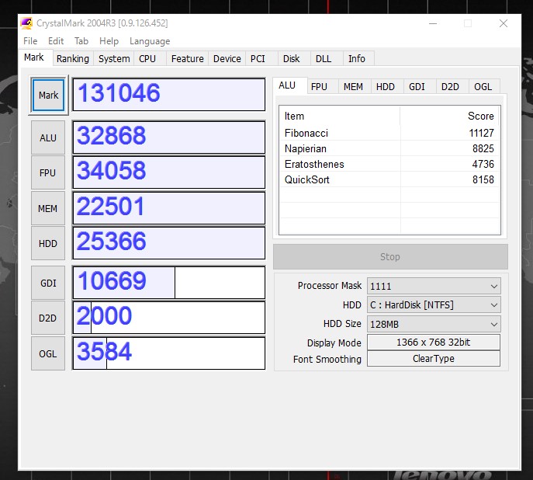This screenshot has width=533, height=480.
Task: Open the Tab menu
Action: click(81, 41)
